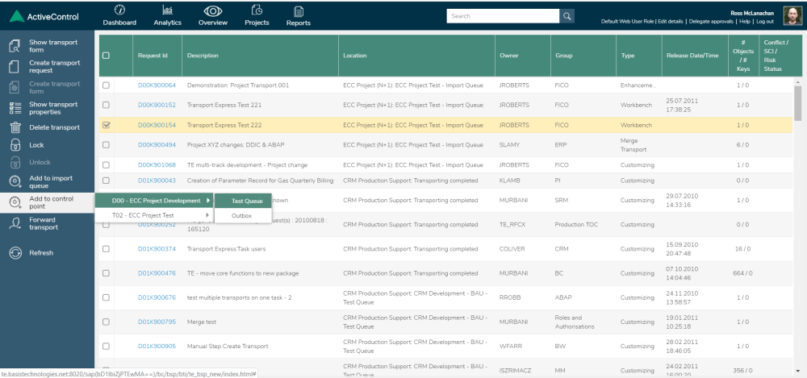Click into the Search input field
This screenshot has width=807, height=378.
click(x=503, y=16)
